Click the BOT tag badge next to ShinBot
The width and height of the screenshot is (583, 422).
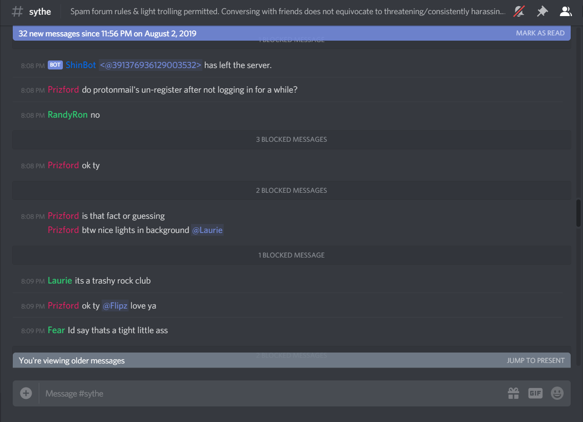pos(55,65)
